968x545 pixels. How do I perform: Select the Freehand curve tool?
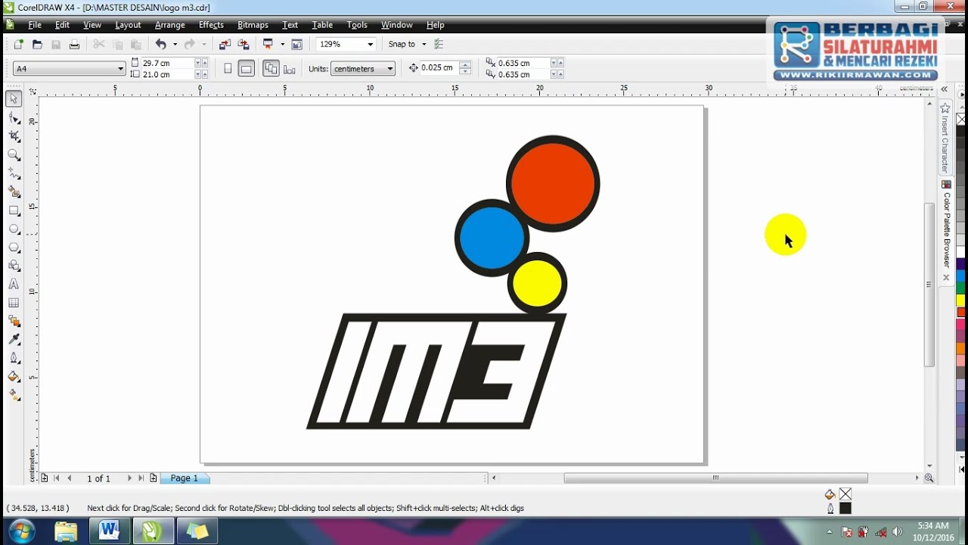coord(14,173)
